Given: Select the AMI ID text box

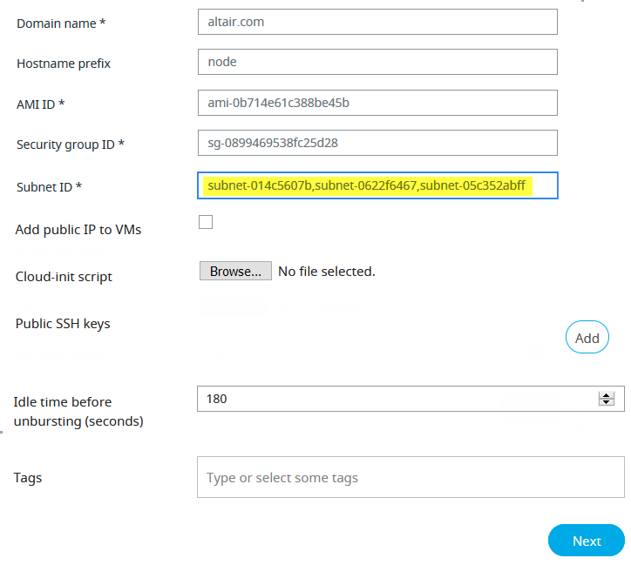Looking at the screenshot, I should (x=377, y=103).
